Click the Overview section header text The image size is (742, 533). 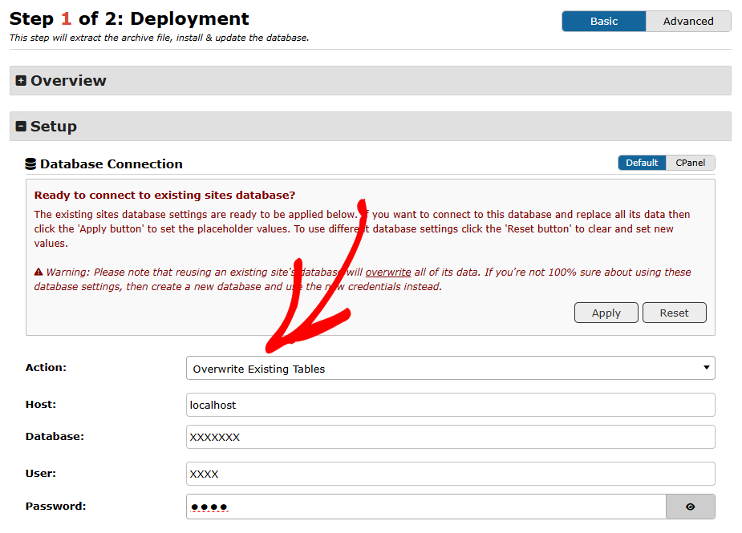coord(69,81)
